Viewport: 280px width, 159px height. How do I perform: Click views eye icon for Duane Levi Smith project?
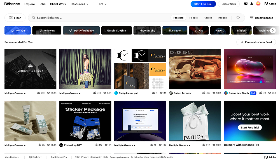coord(269,93)
